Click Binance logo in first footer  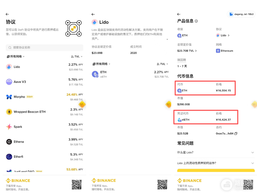point(18,181)
